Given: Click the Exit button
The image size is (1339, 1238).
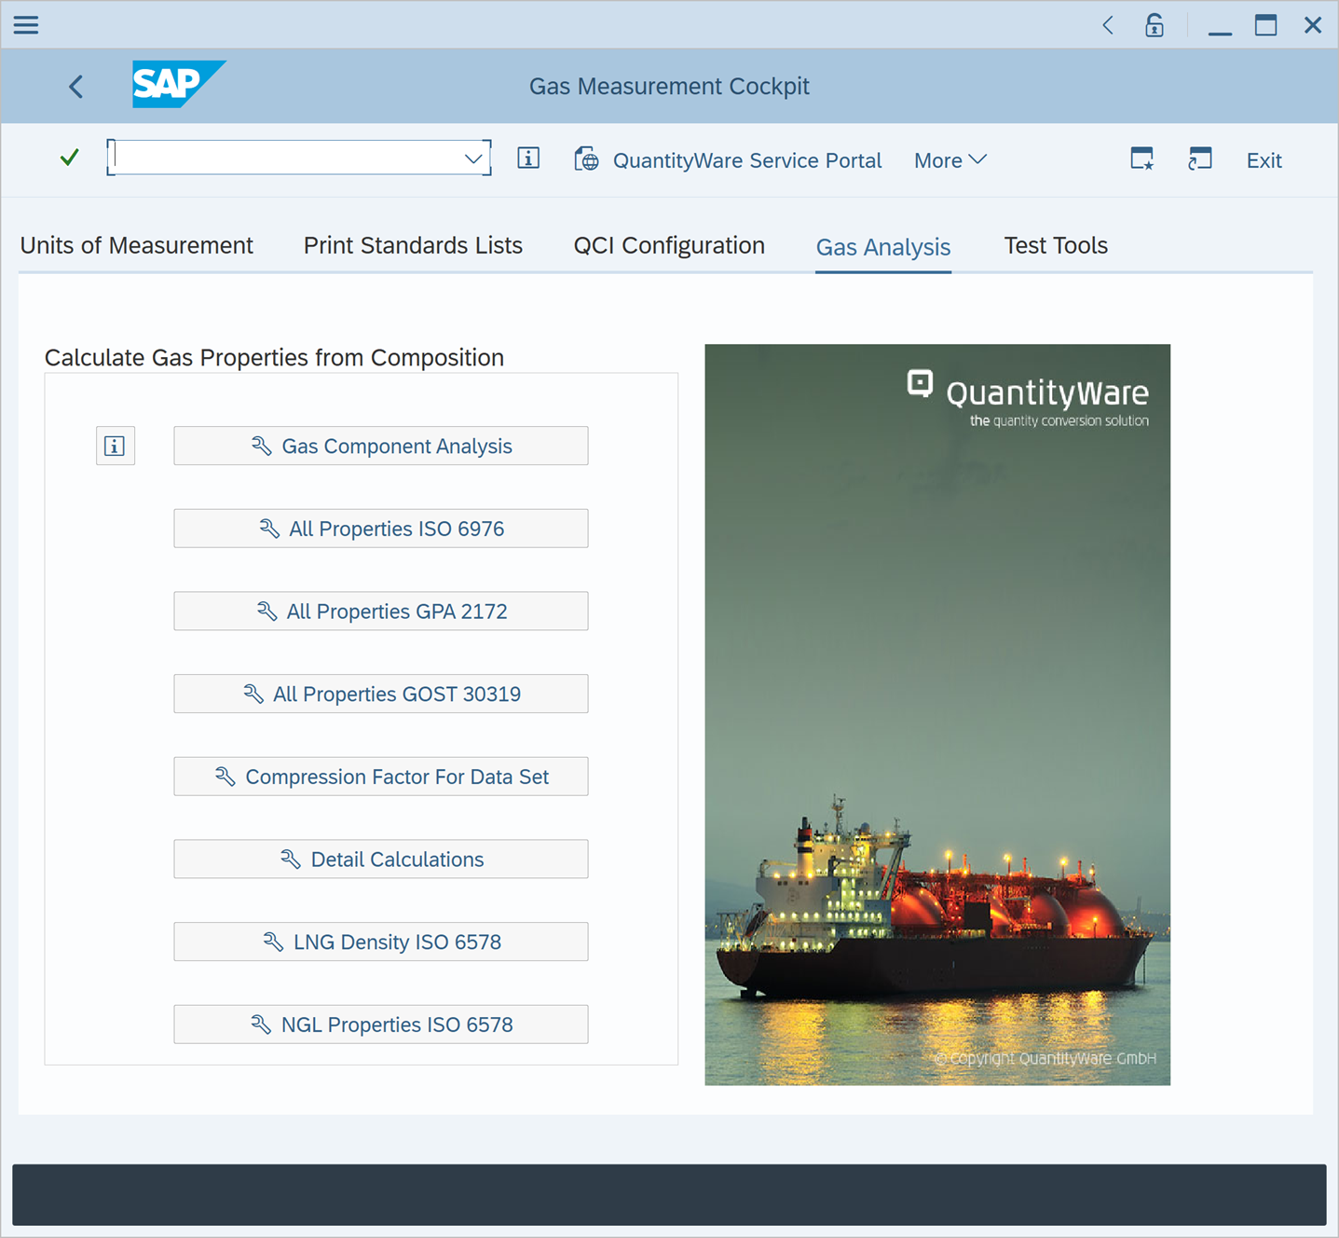Looking at the screenshot, I should (x=1264, y=159).
